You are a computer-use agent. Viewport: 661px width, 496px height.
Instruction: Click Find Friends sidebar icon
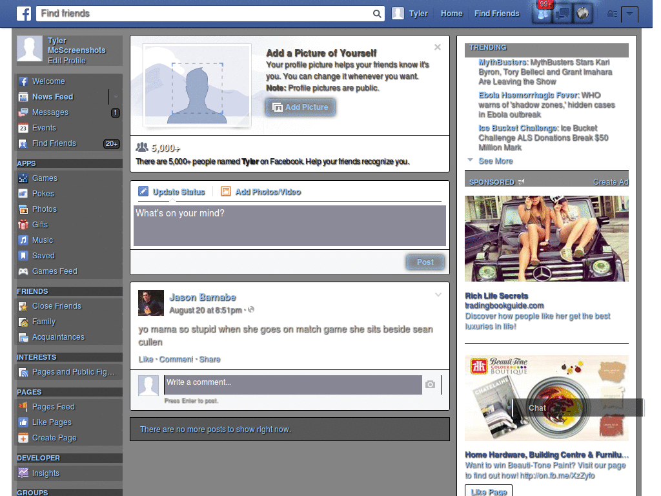(23, 144)
